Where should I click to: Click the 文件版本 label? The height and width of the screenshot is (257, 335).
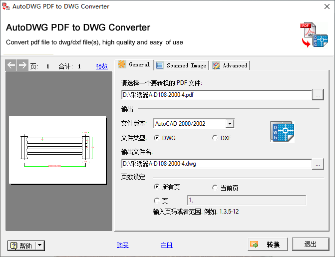click(134, 123)
